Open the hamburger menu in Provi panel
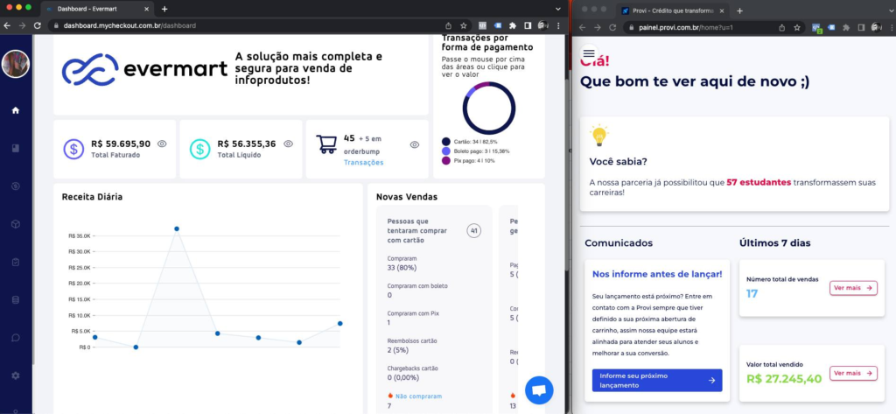The height and width of the screenshot is (414, 896). (x=589, y=53)
